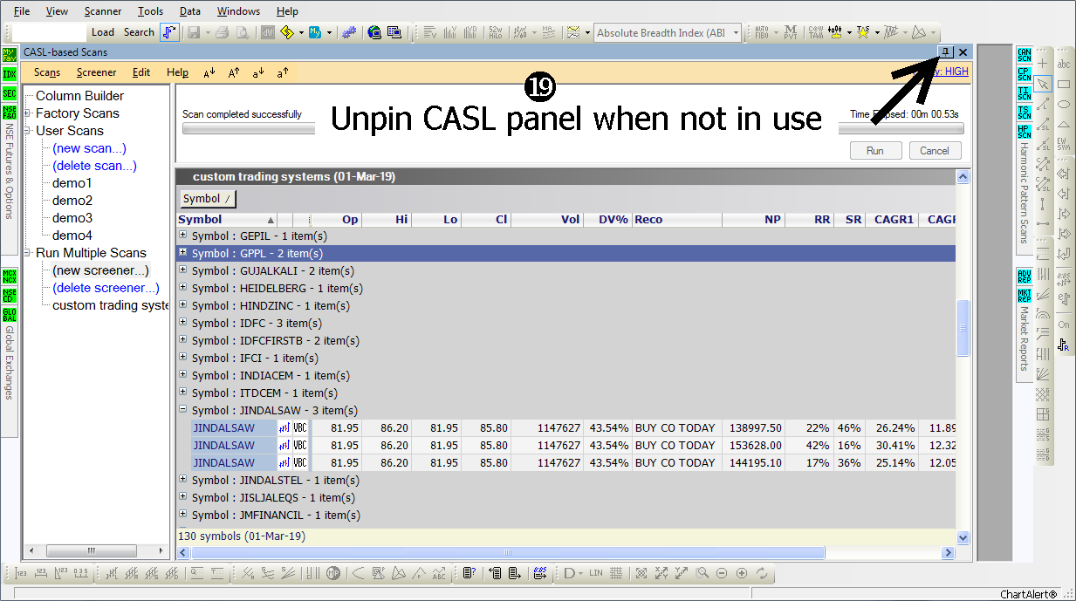Screen dimensions: 1076x601
Task: Open the Scans menu in CASL panel
Action: [47, 72]
